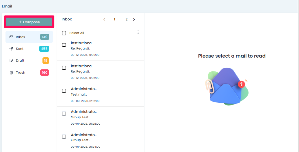Click the orange Draft badge showing 18
The height and width of the screenshot is (152, 299).
[46, 61]
